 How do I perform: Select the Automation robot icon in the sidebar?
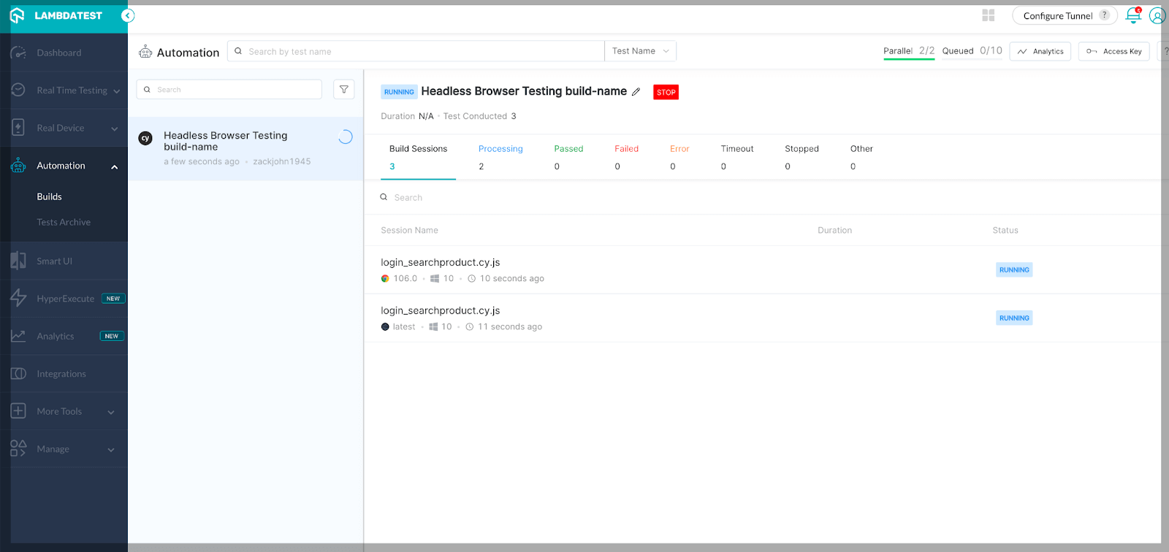pyautogui.click(x=18, y=166)
